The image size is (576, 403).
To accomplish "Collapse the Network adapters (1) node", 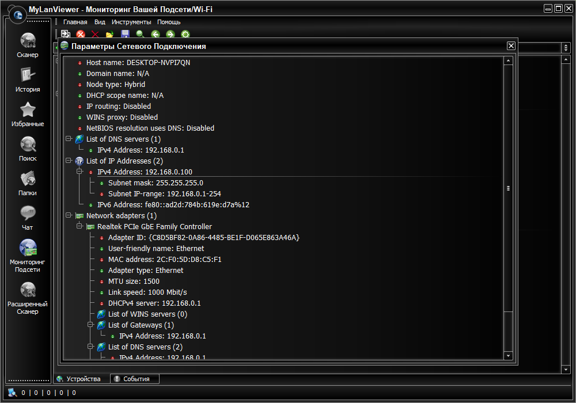I will click(x=69, y=215).
